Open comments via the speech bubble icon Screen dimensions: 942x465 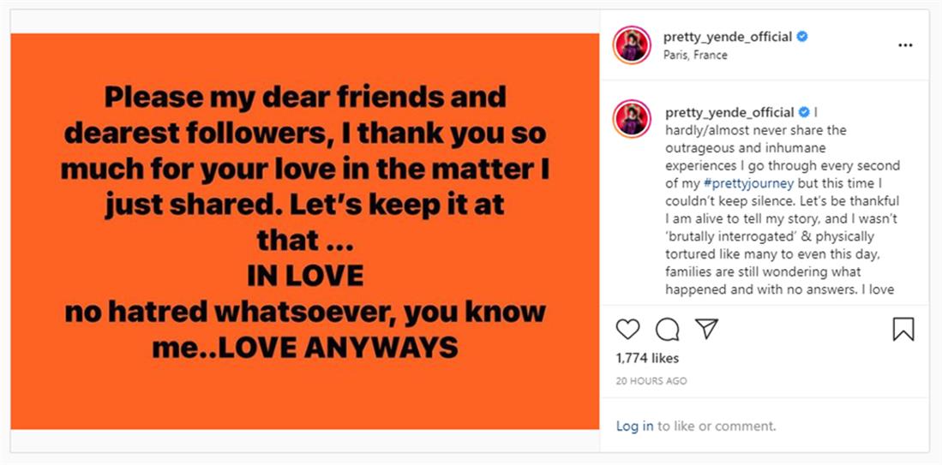(667, 329)
